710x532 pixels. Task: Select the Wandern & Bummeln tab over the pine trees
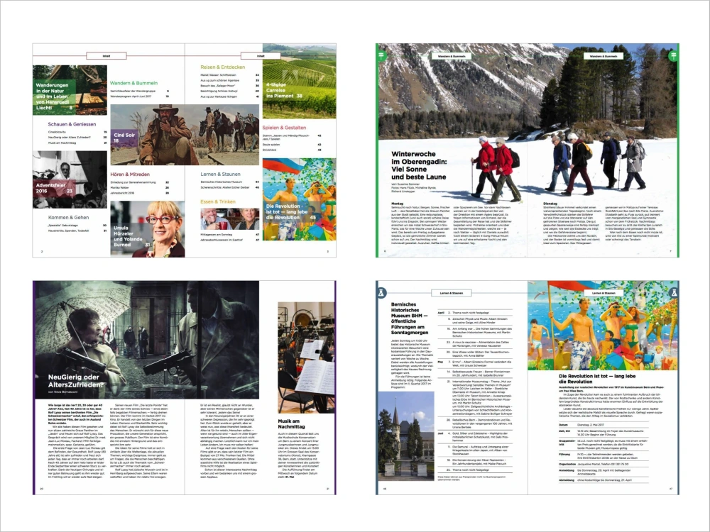click(603, 56)
